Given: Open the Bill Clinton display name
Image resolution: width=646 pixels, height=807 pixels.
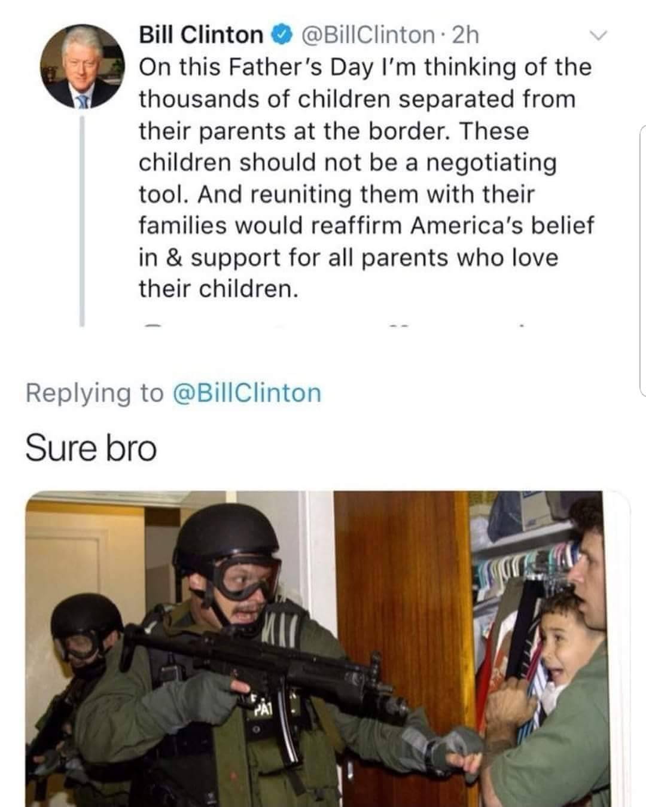Looking at the screenshot, I should (201, 36).
